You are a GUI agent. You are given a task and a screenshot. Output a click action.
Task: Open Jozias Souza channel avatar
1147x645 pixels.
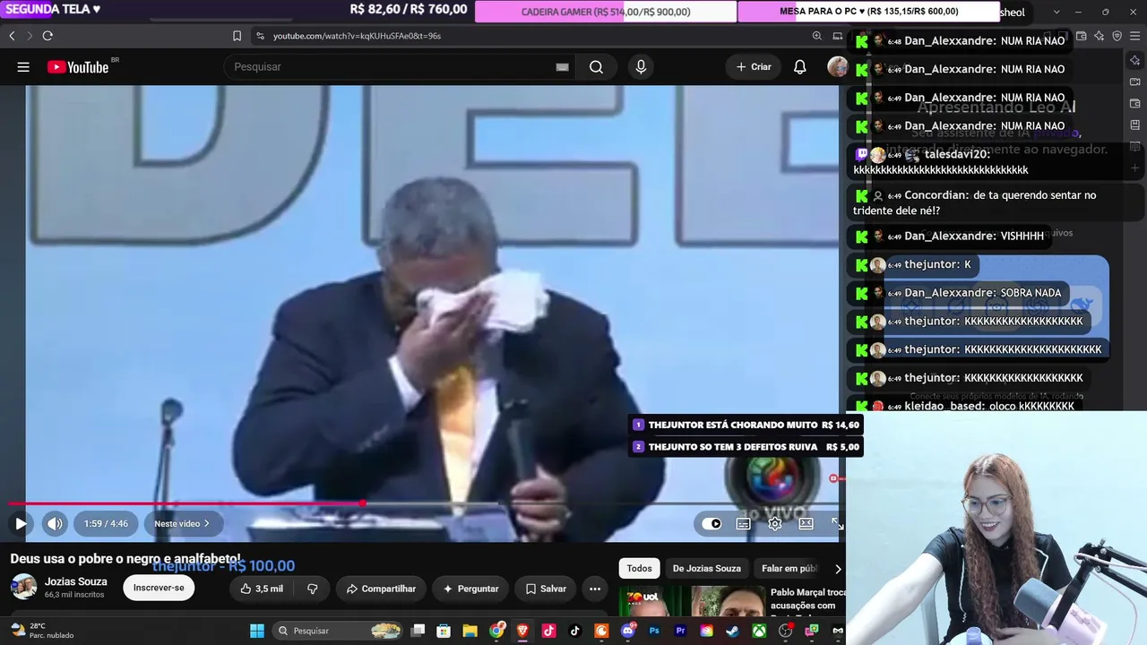(23, 588)
